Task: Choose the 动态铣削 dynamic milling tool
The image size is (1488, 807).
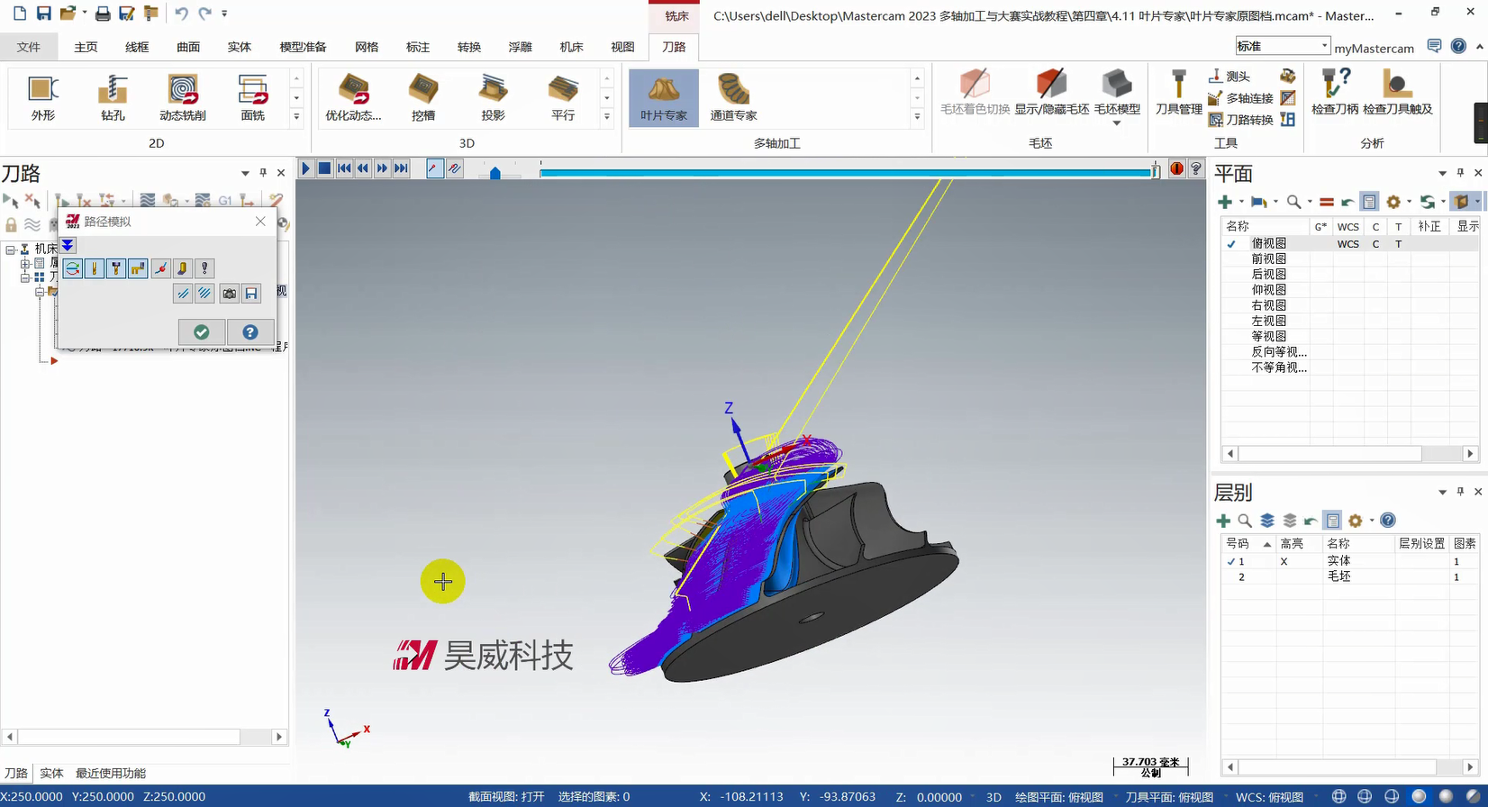Action: [183, 97]
